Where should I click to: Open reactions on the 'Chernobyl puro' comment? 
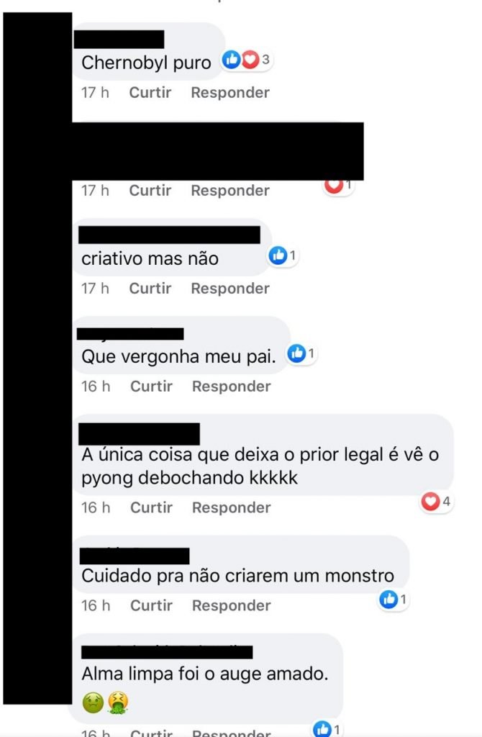[x=247, y=60]
